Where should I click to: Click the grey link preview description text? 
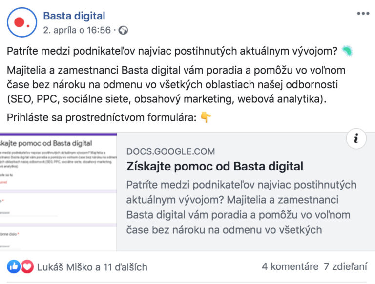pyautogui.click(x=241, y=208)
